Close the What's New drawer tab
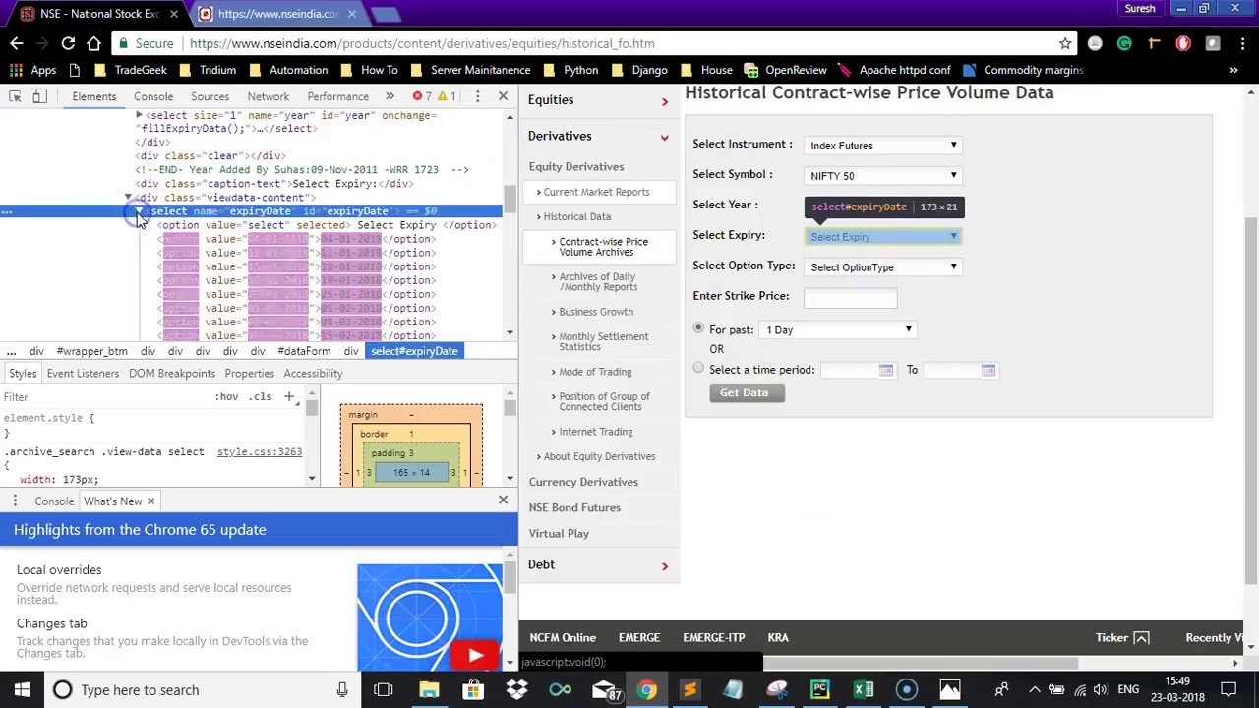1259x708 pixels. coord(150,501)
